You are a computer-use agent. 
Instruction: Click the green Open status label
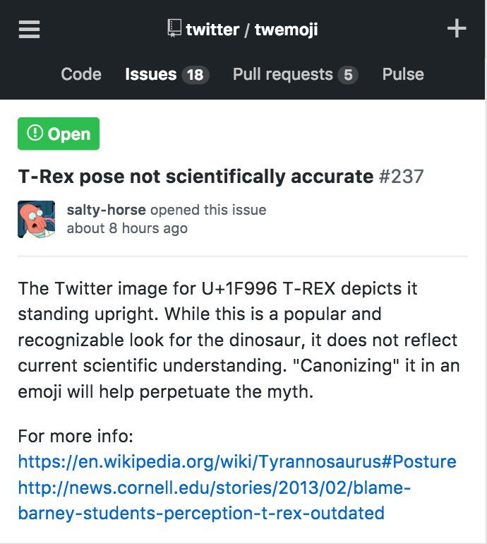pos(59,134)
